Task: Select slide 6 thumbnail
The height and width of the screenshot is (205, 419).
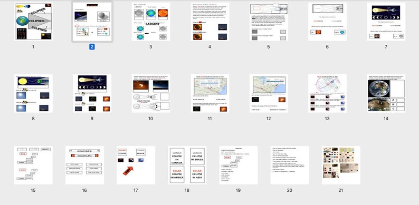Action: coord(327,22)
